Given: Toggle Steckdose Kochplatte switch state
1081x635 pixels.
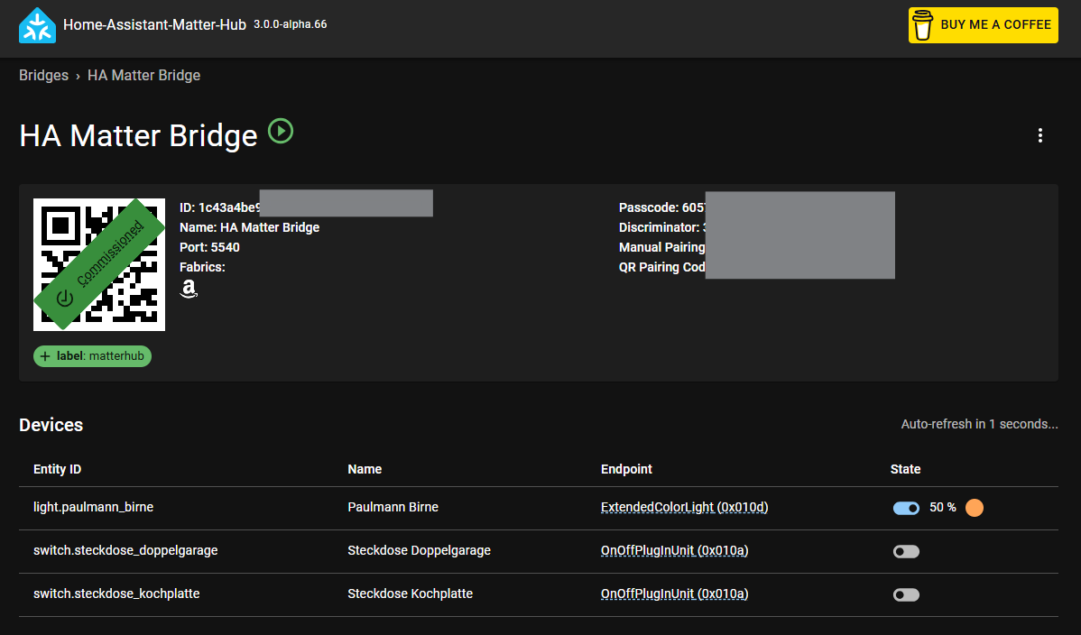Looking at the screenshot, I should [x=906, y=595].
